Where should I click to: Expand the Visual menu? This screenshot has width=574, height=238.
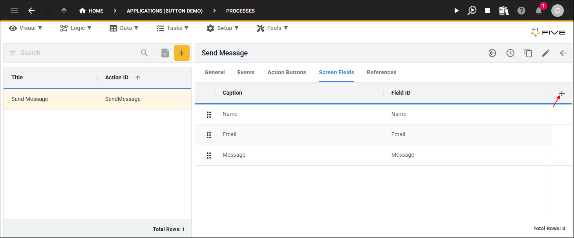point(26,28)
